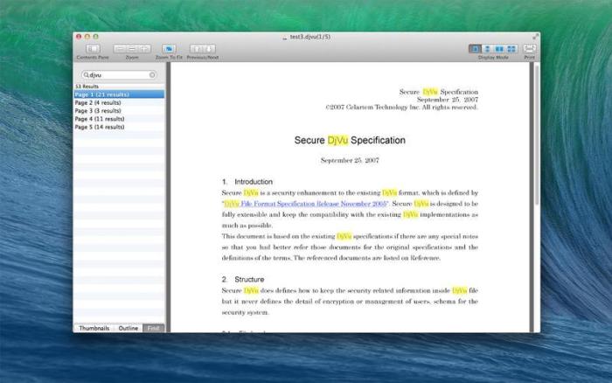The image size is (612, 383).
Task: Click the fullscreen arrows in title bar
Action: (535, 37)
